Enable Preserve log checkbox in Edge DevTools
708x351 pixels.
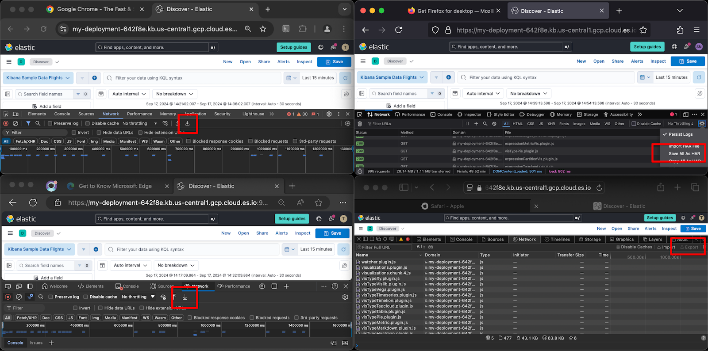coord(50,297)
